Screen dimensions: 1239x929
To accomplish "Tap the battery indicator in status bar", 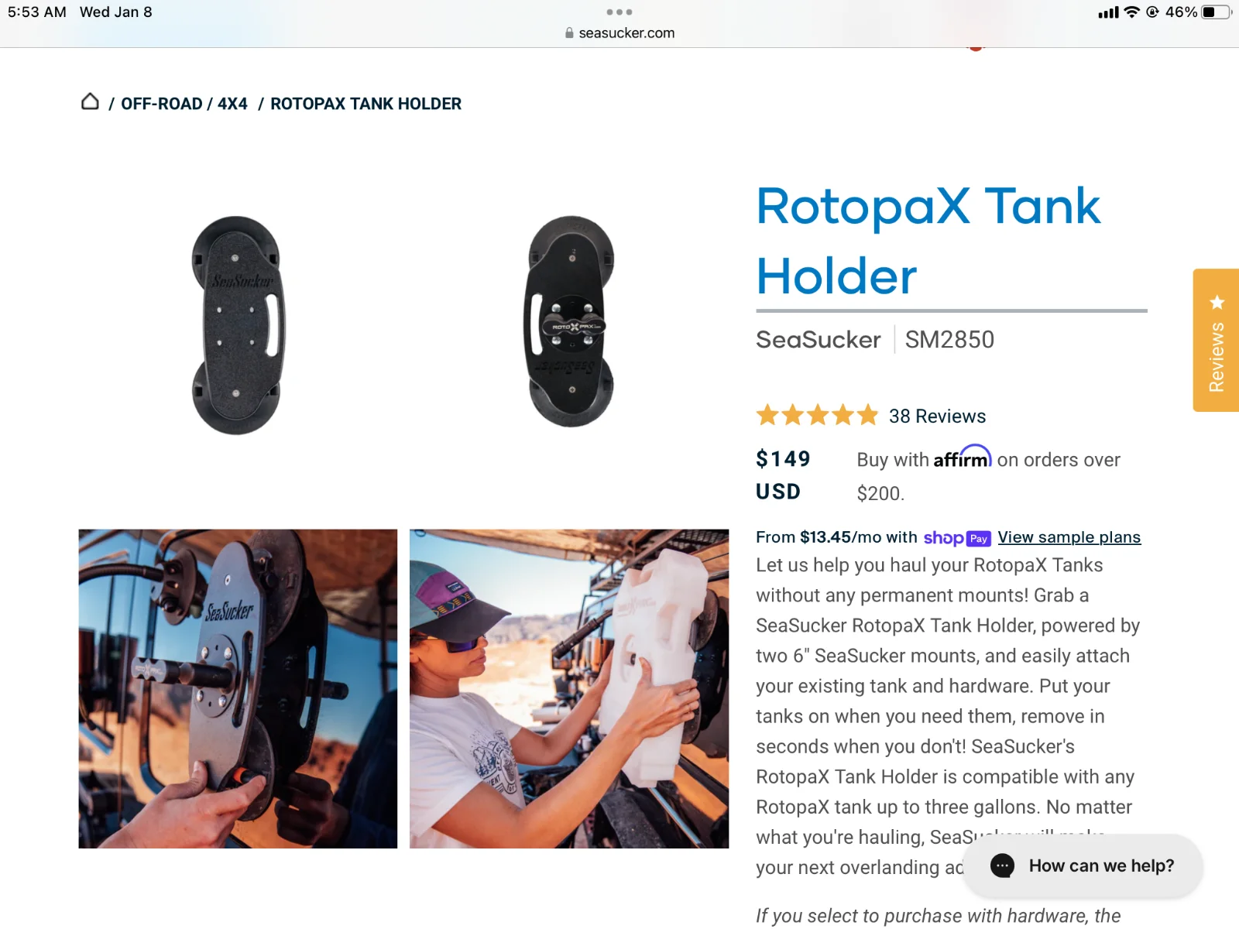I will (1216, 12).
